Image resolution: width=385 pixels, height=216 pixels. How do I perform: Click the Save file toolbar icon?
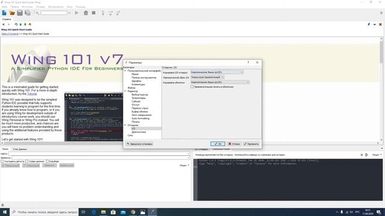pos(20,13)
